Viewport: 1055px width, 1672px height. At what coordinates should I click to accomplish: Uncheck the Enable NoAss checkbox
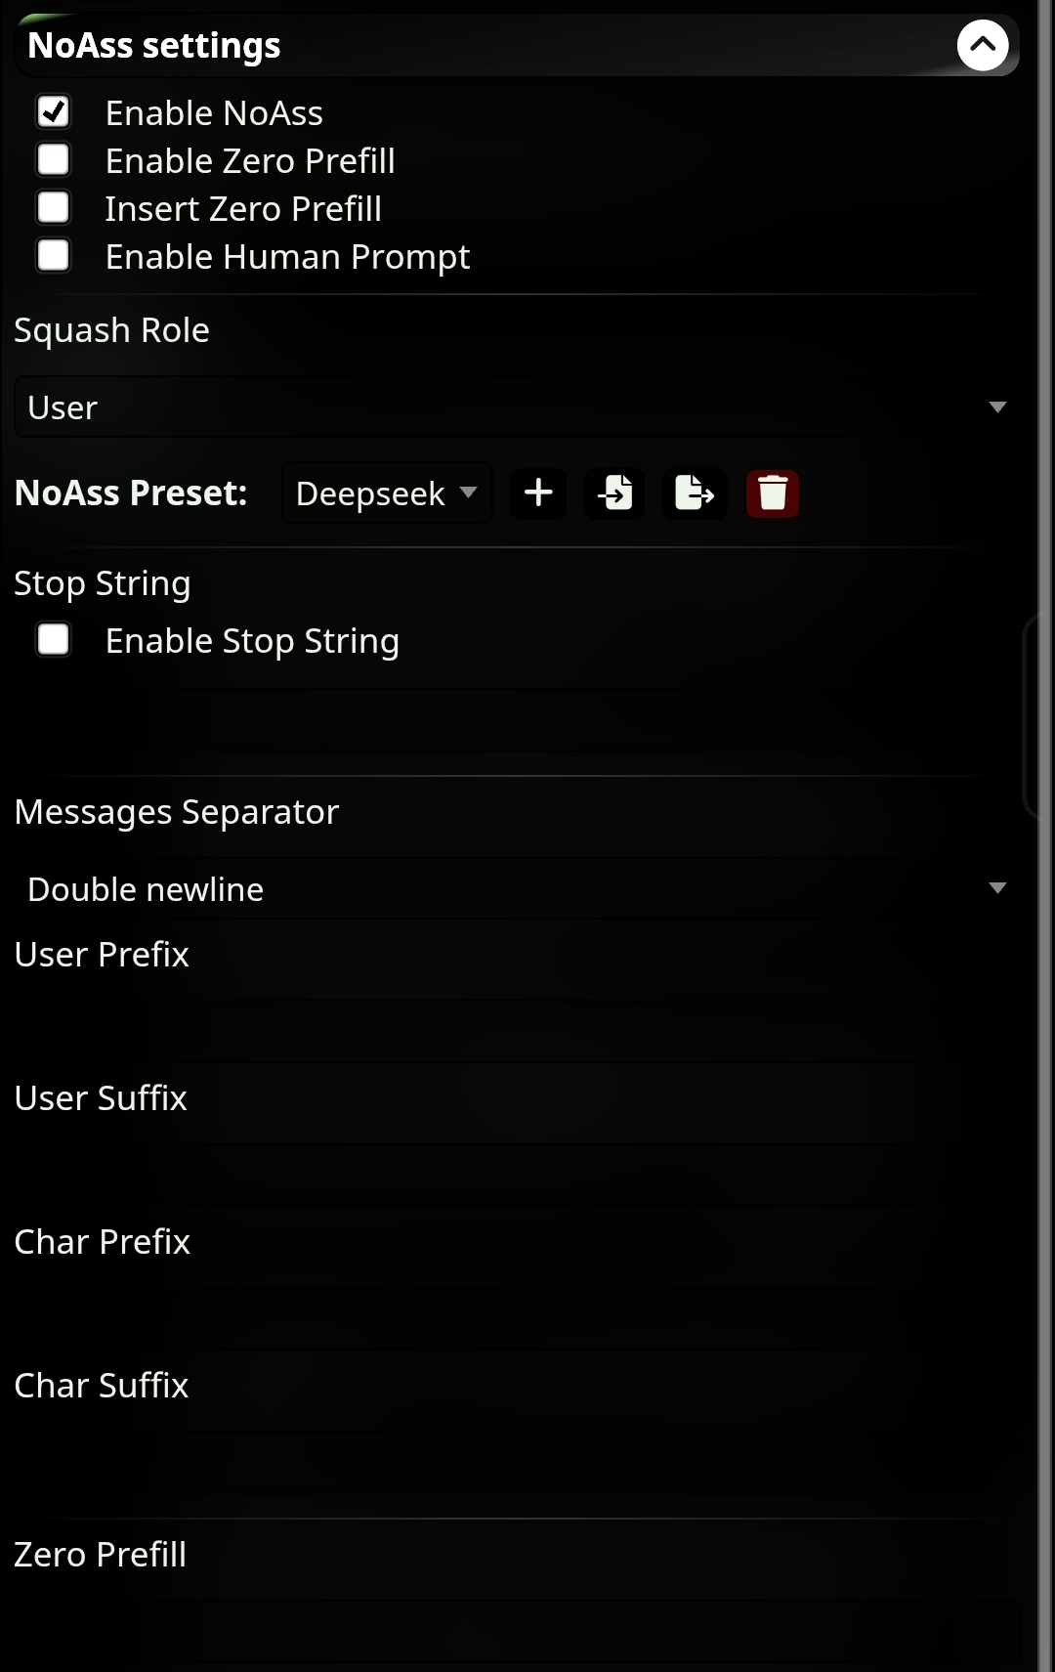[x=54, y=111]
